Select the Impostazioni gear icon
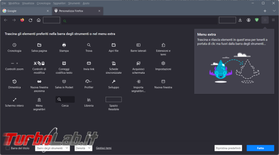The image size is (279, 155). (x=163, y=63)
